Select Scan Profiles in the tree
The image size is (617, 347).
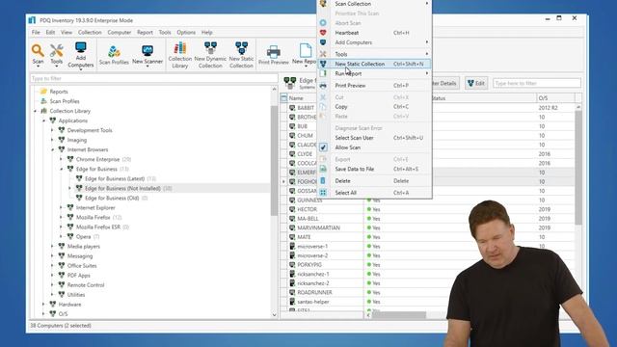(65, 101)
